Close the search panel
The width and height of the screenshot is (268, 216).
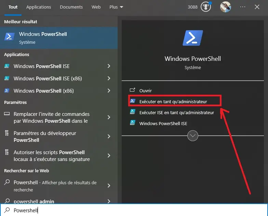tap(257, 7)
